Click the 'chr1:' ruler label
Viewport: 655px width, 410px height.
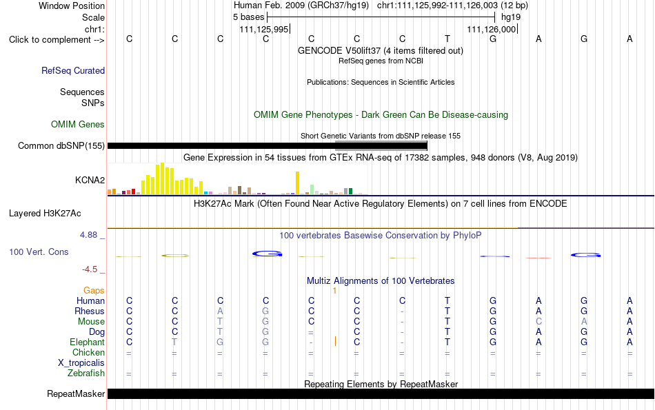pos(94,29)
